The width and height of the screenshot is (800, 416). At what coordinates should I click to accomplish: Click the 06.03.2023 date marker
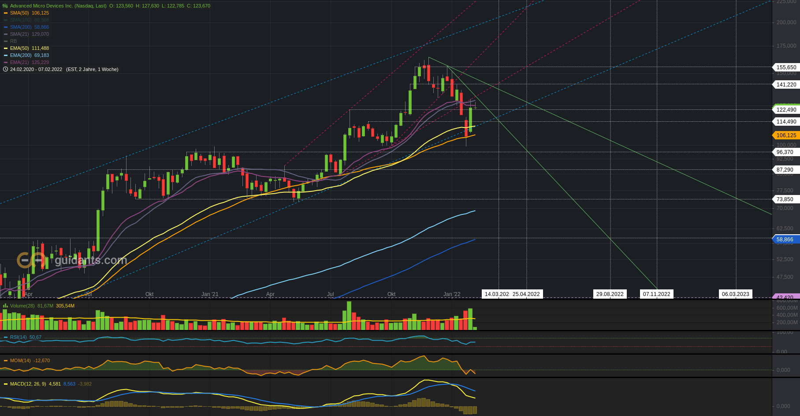click(x=736, y=294)
